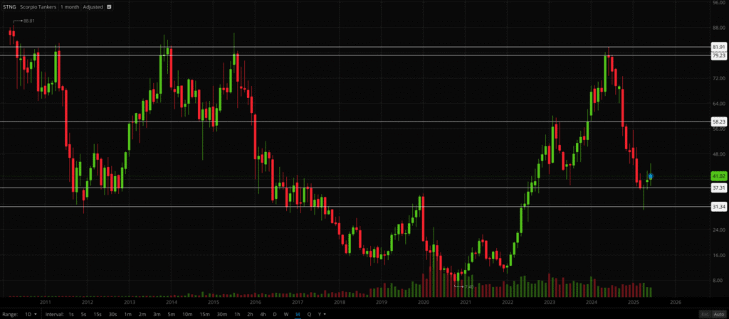Click the blue current-price candle marker

[x=651, y=175]
